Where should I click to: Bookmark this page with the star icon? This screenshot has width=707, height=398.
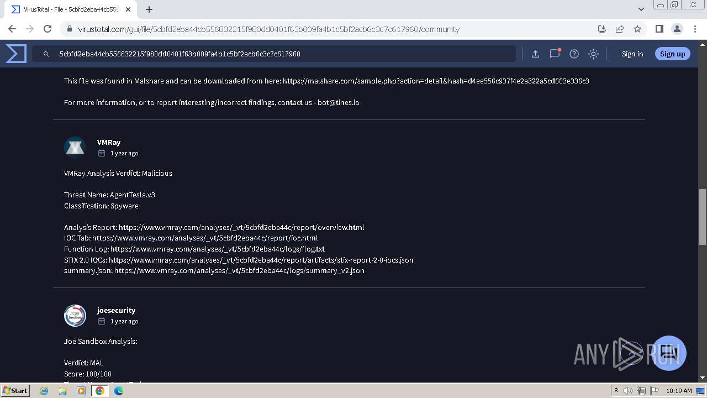point(637,29)
